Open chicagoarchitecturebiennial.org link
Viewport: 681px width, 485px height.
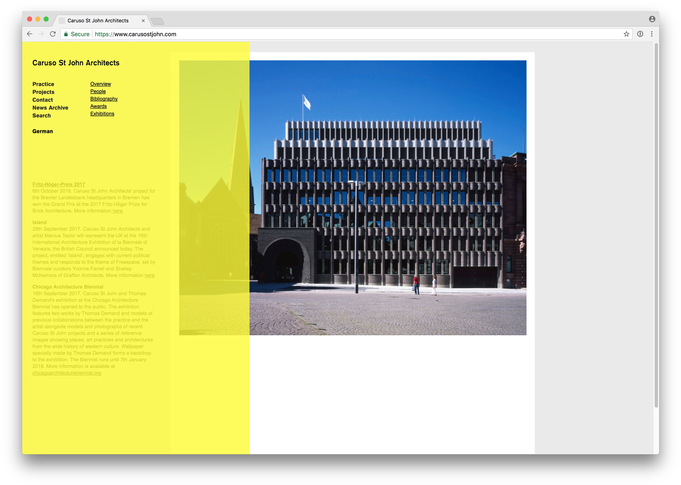coord(67,373)
